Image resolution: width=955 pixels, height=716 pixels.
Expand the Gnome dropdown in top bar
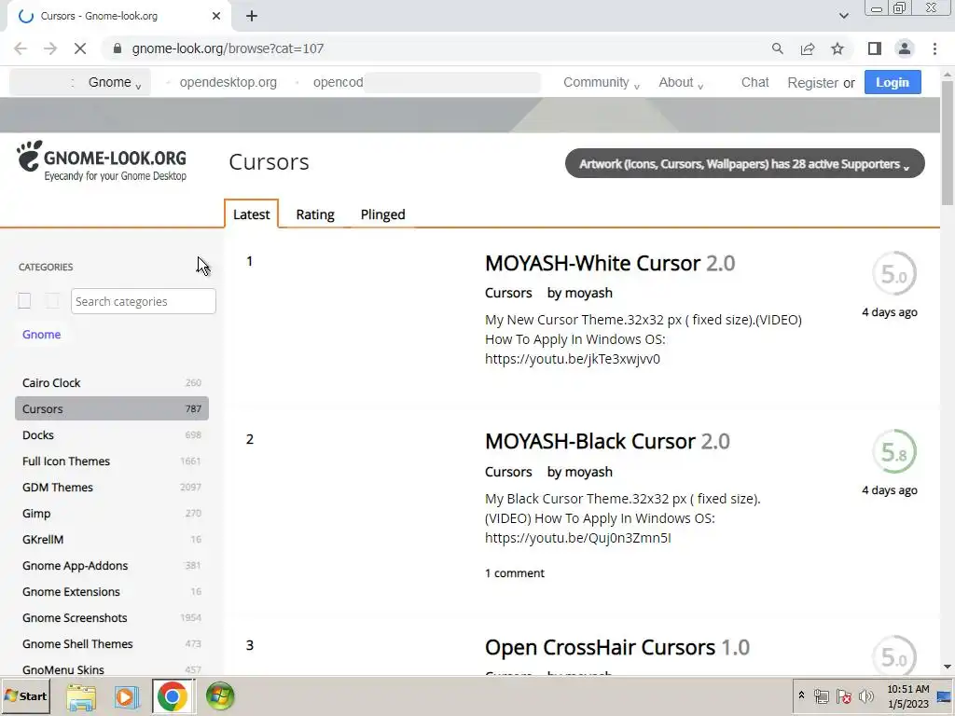coord(115,83)
